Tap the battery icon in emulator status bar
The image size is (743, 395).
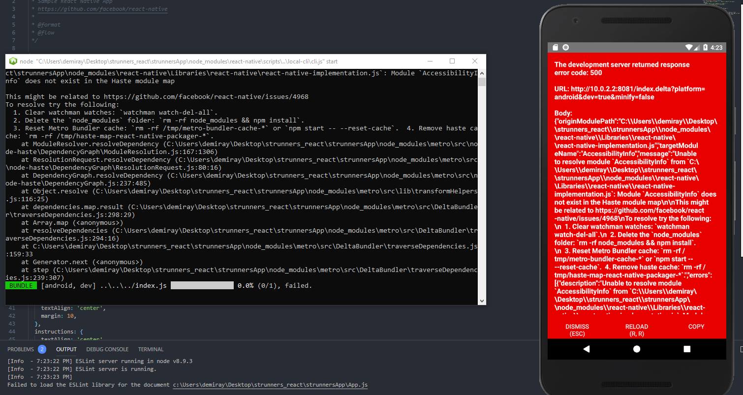[705, 47]
